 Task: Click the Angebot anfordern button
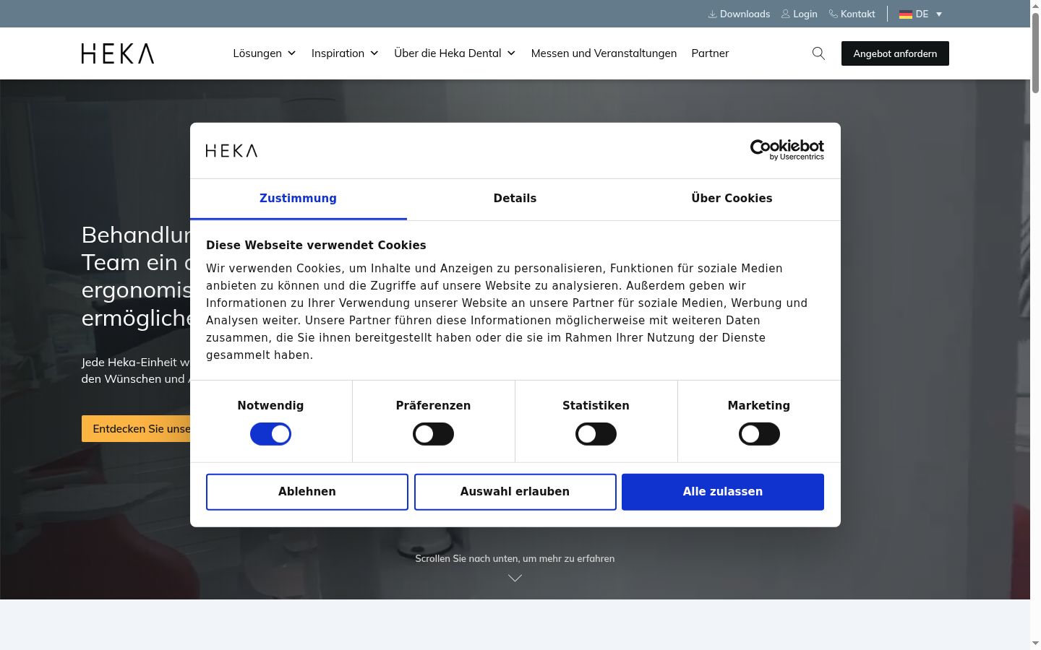click(x=895, y=53)
